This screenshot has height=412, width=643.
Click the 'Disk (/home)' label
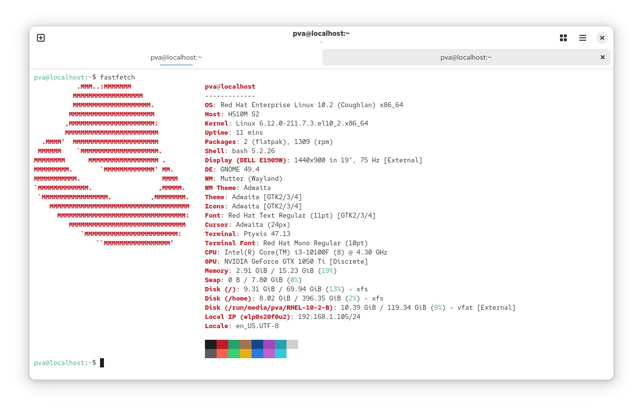click(x=228, y=298)
